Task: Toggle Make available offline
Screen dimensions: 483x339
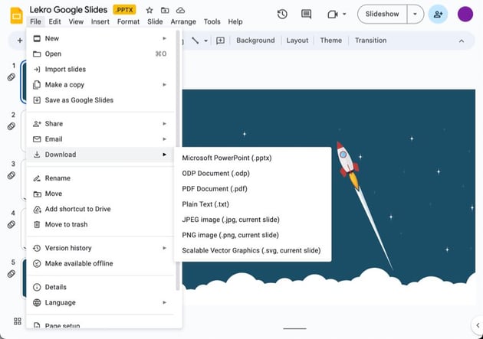Action: point(78,263)
